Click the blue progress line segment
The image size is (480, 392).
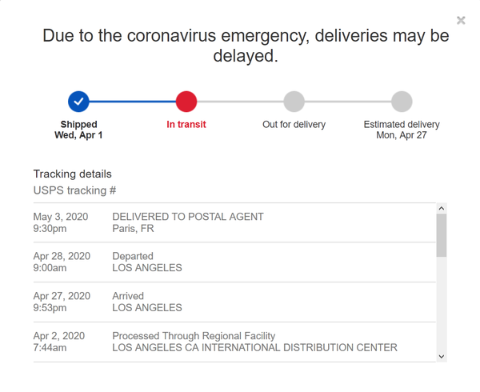tap(132, 102)
